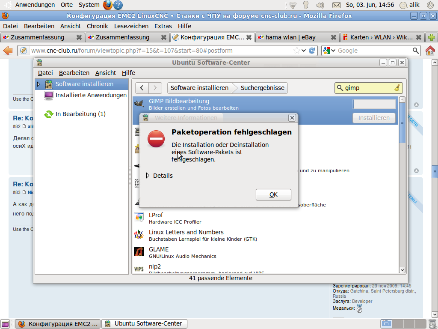This screenshot has height=329, width=438.
Task: Open the URL history dropdown arrow
Action: (x=304, y=51)
